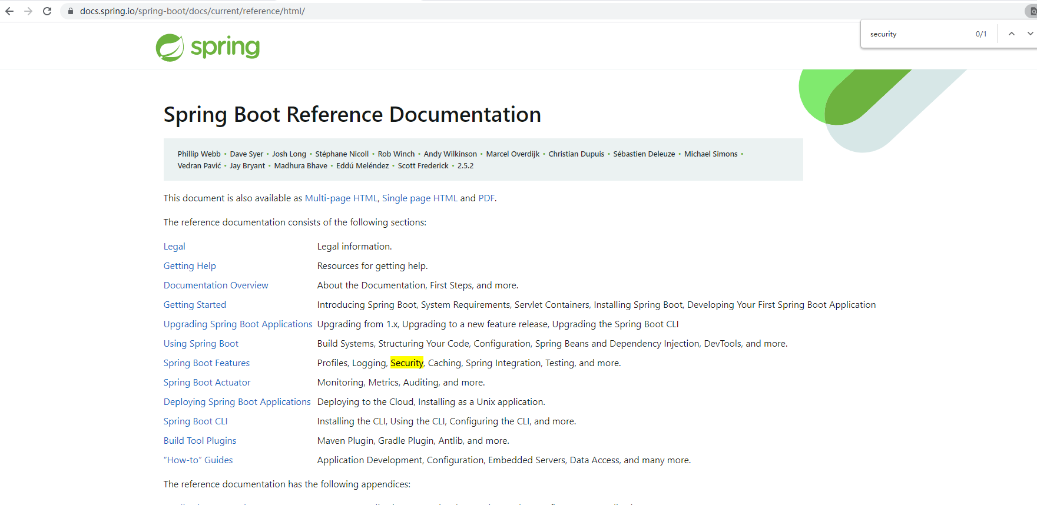Click the browser forward arrow

coord(28,11)
